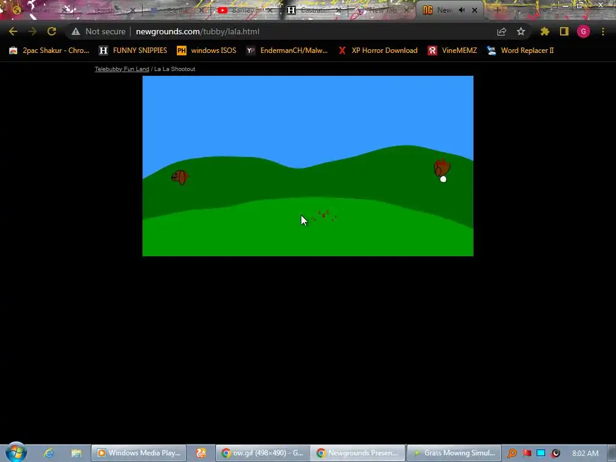Bookmark this page with the star icon
Image resolution: width=616 pixels, height=462 pixels.
coord(521,31)
